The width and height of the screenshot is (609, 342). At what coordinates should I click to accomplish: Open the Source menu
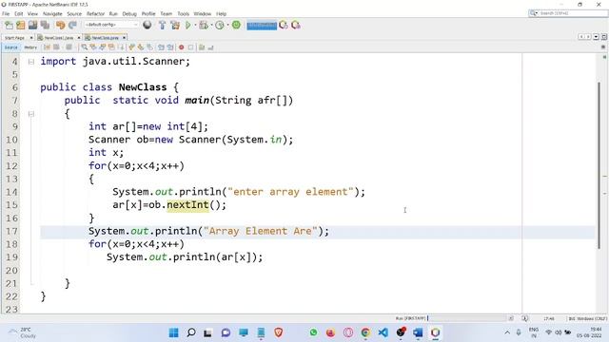74,13
